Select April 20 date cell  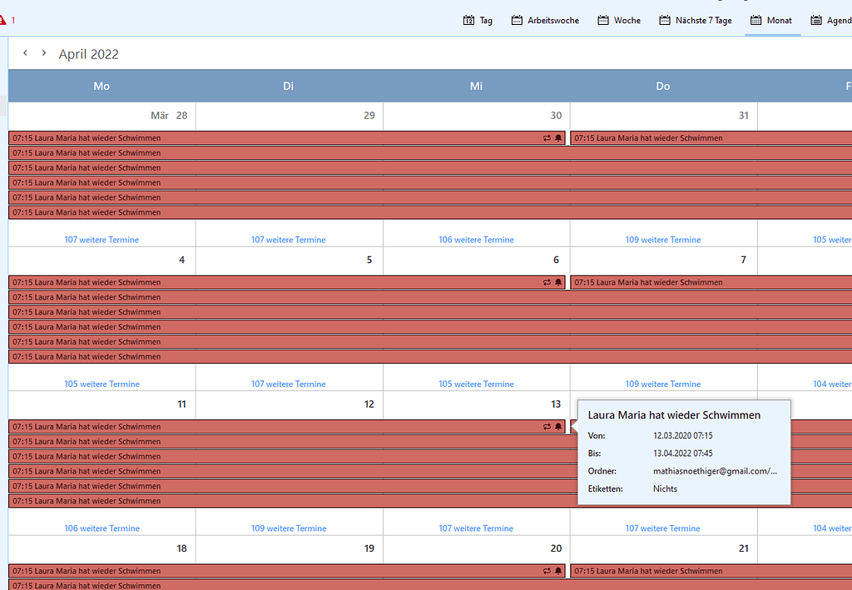click(477, 548)
